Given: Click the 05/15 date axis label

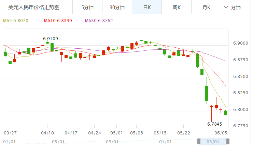Looking at the screenshot, I should pos(160,133).
